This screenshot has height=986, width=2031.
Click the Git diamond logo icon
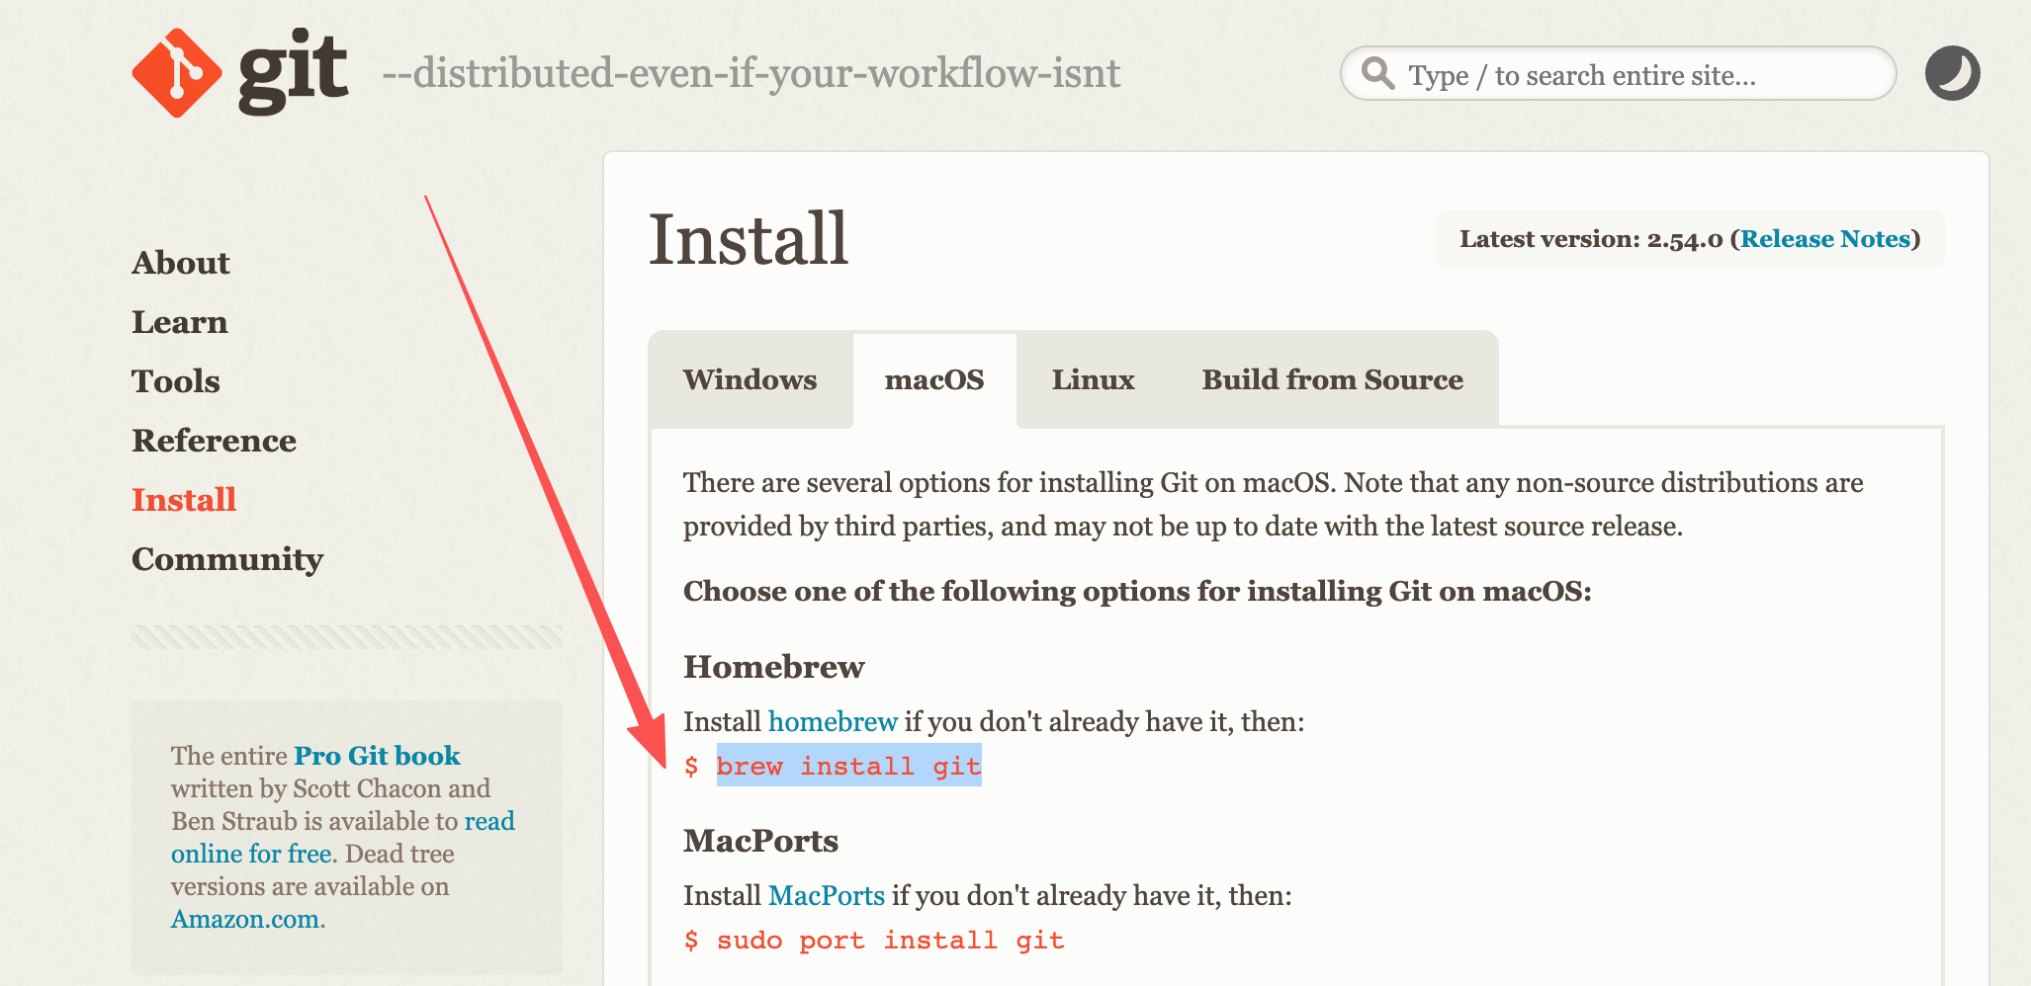[x=176, y=73]
